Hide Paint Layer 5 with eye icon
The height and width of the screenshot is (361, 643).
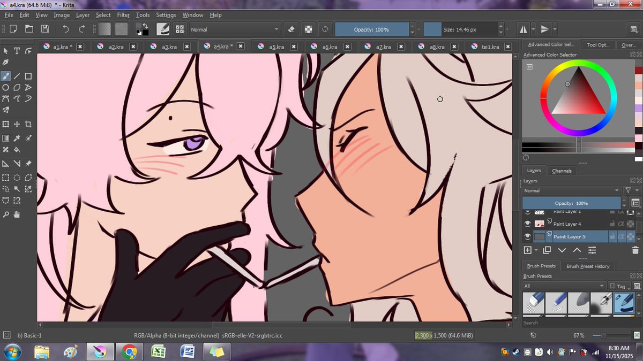coord(527,236)
